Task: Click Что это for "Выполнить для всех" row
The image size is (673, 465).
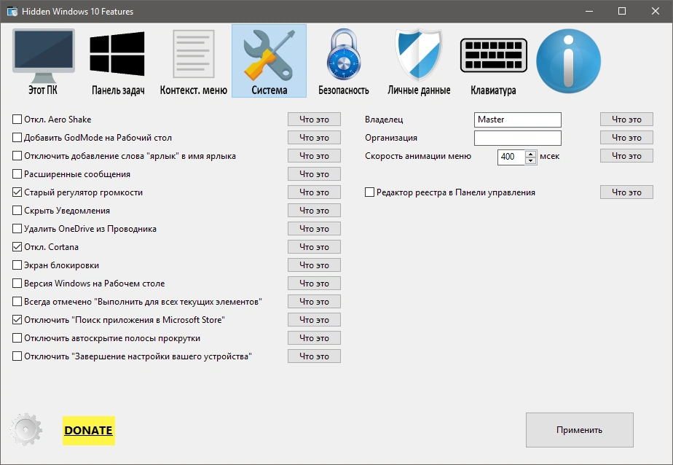Action: (314, 302)
